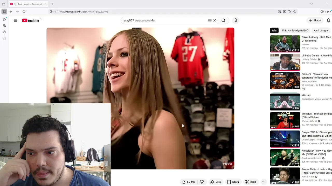Submit search with the magnifier button
Screen dimensions: 332x186
tap(223, 20)
